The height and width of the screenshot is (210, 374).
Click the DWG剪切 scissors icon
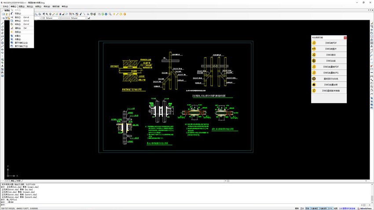coord(314,55)
